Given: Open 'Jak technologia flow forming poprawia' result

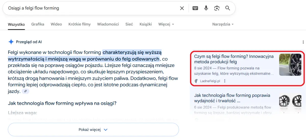Looking at the screenshot, I should coord(232,98).
